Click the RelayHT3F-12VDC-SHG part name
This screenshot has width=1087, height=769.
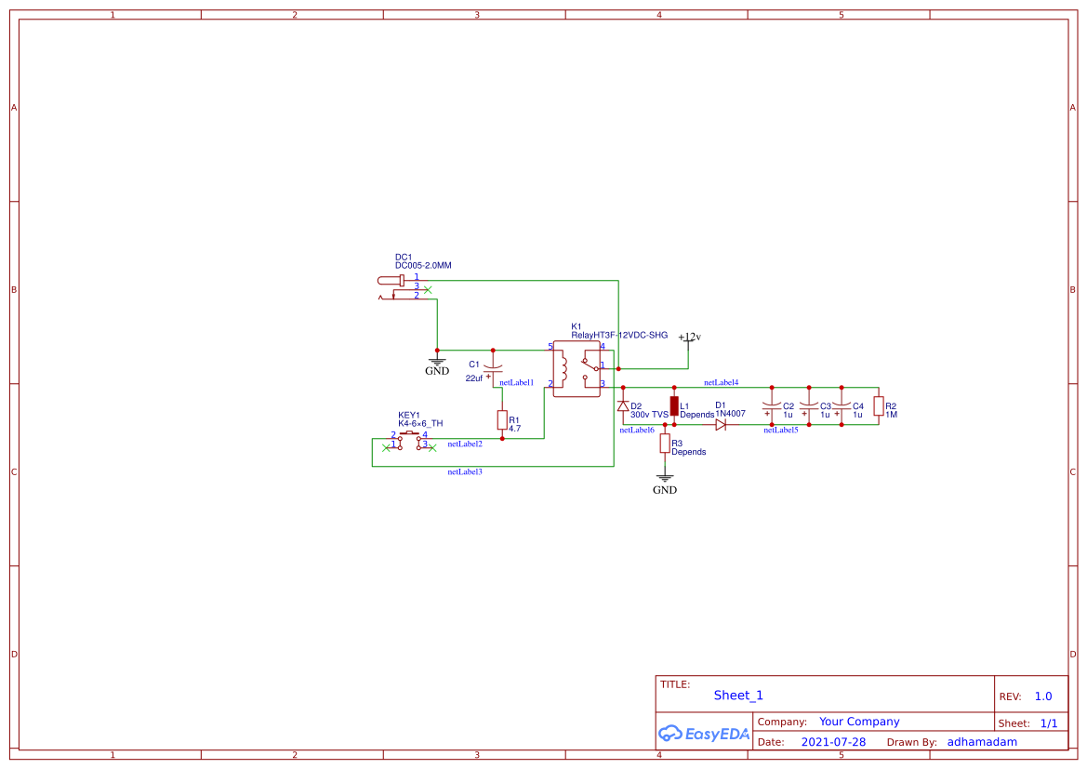tap(619, 335)
